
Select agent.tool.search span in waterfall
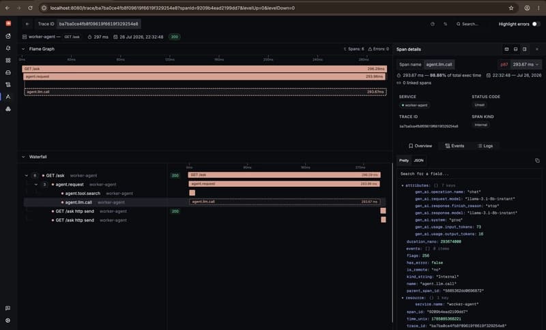coord(83,194)
